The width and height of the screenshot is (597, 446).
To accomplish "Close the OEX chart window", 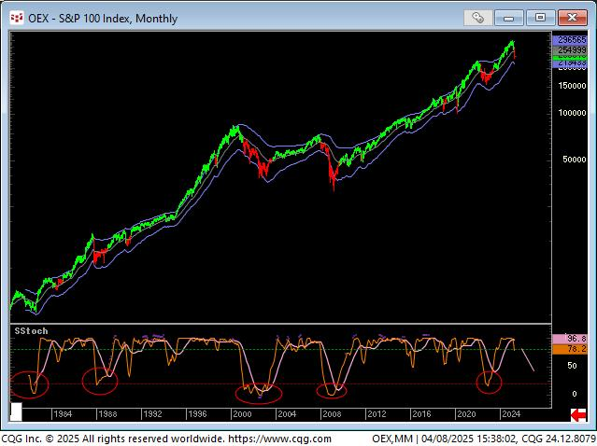I will pos(573,18).
